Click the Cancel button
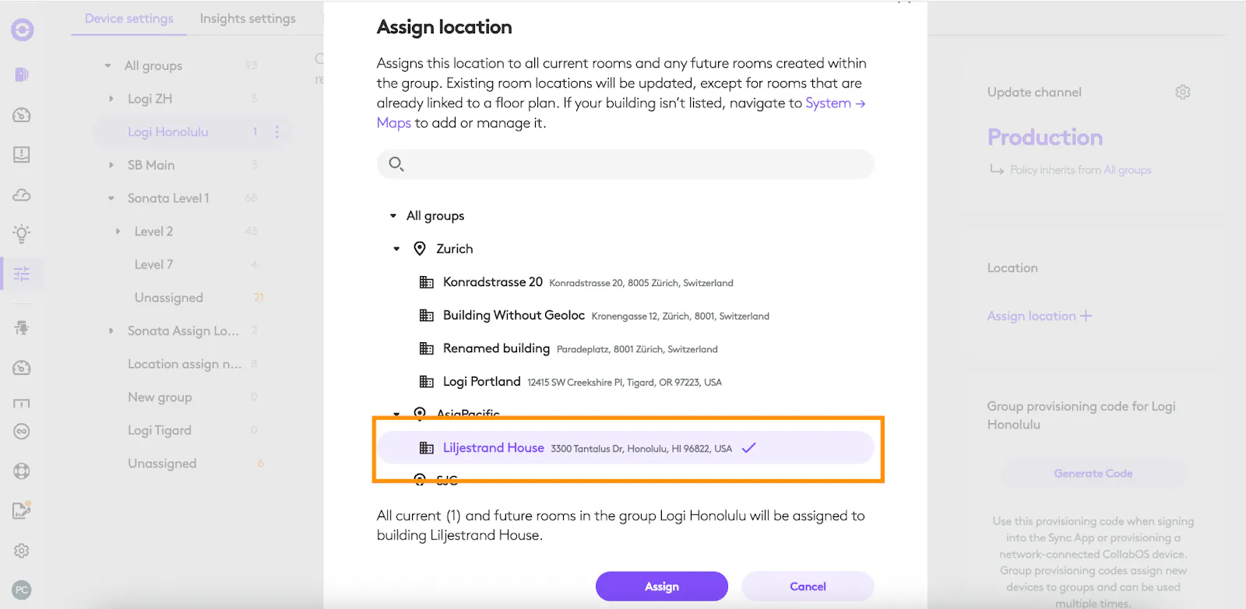The height and width of the screenshot is (609, 1246). [x=807, y=586]
